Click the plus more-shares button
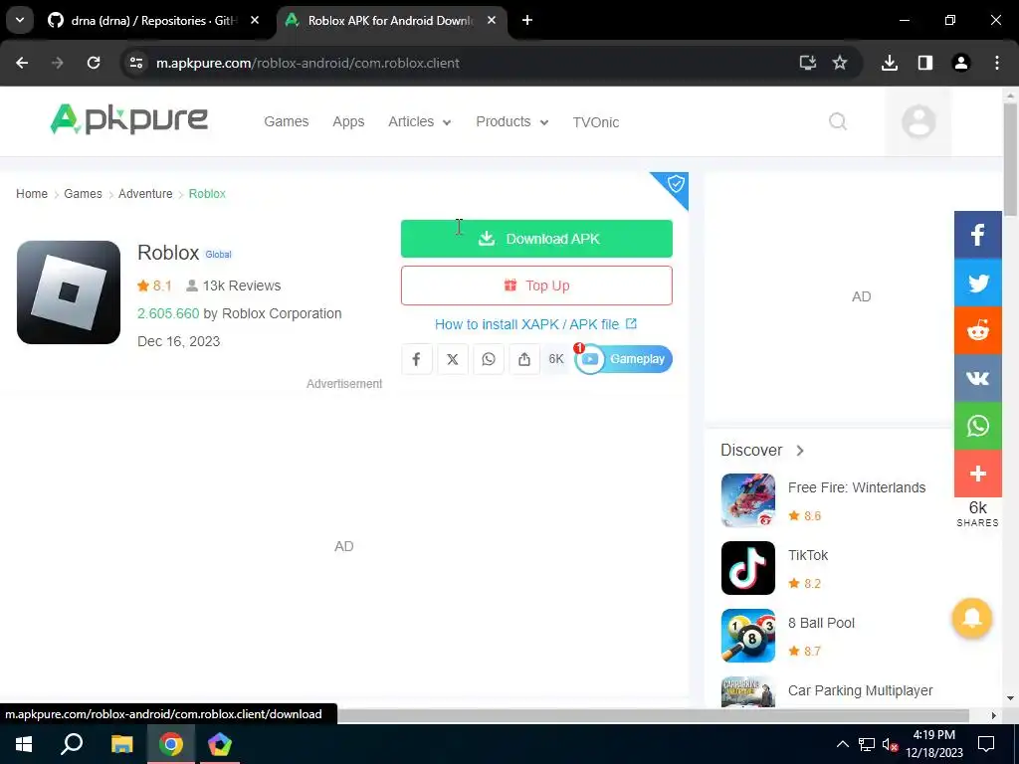This screenshot has height=764, width=1019. pos(977,474)
